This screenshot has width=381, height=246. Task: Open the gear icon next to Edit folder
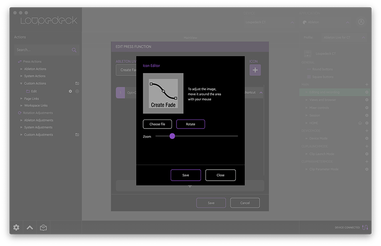pyautogui.click(x=70, y=91)
